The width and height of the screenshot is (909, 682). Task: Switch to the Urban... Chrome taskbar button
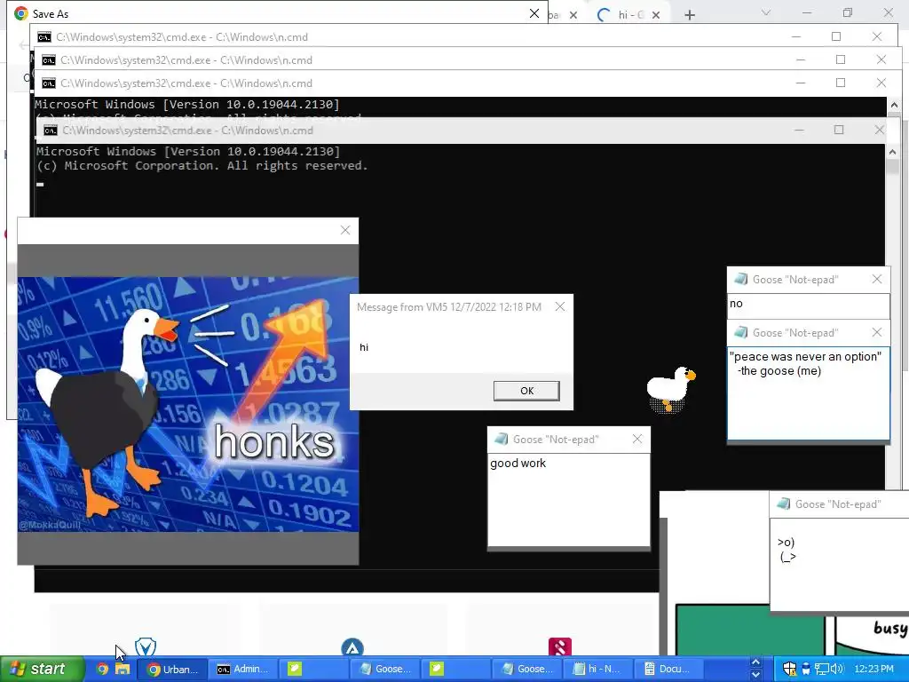[171, 669]
